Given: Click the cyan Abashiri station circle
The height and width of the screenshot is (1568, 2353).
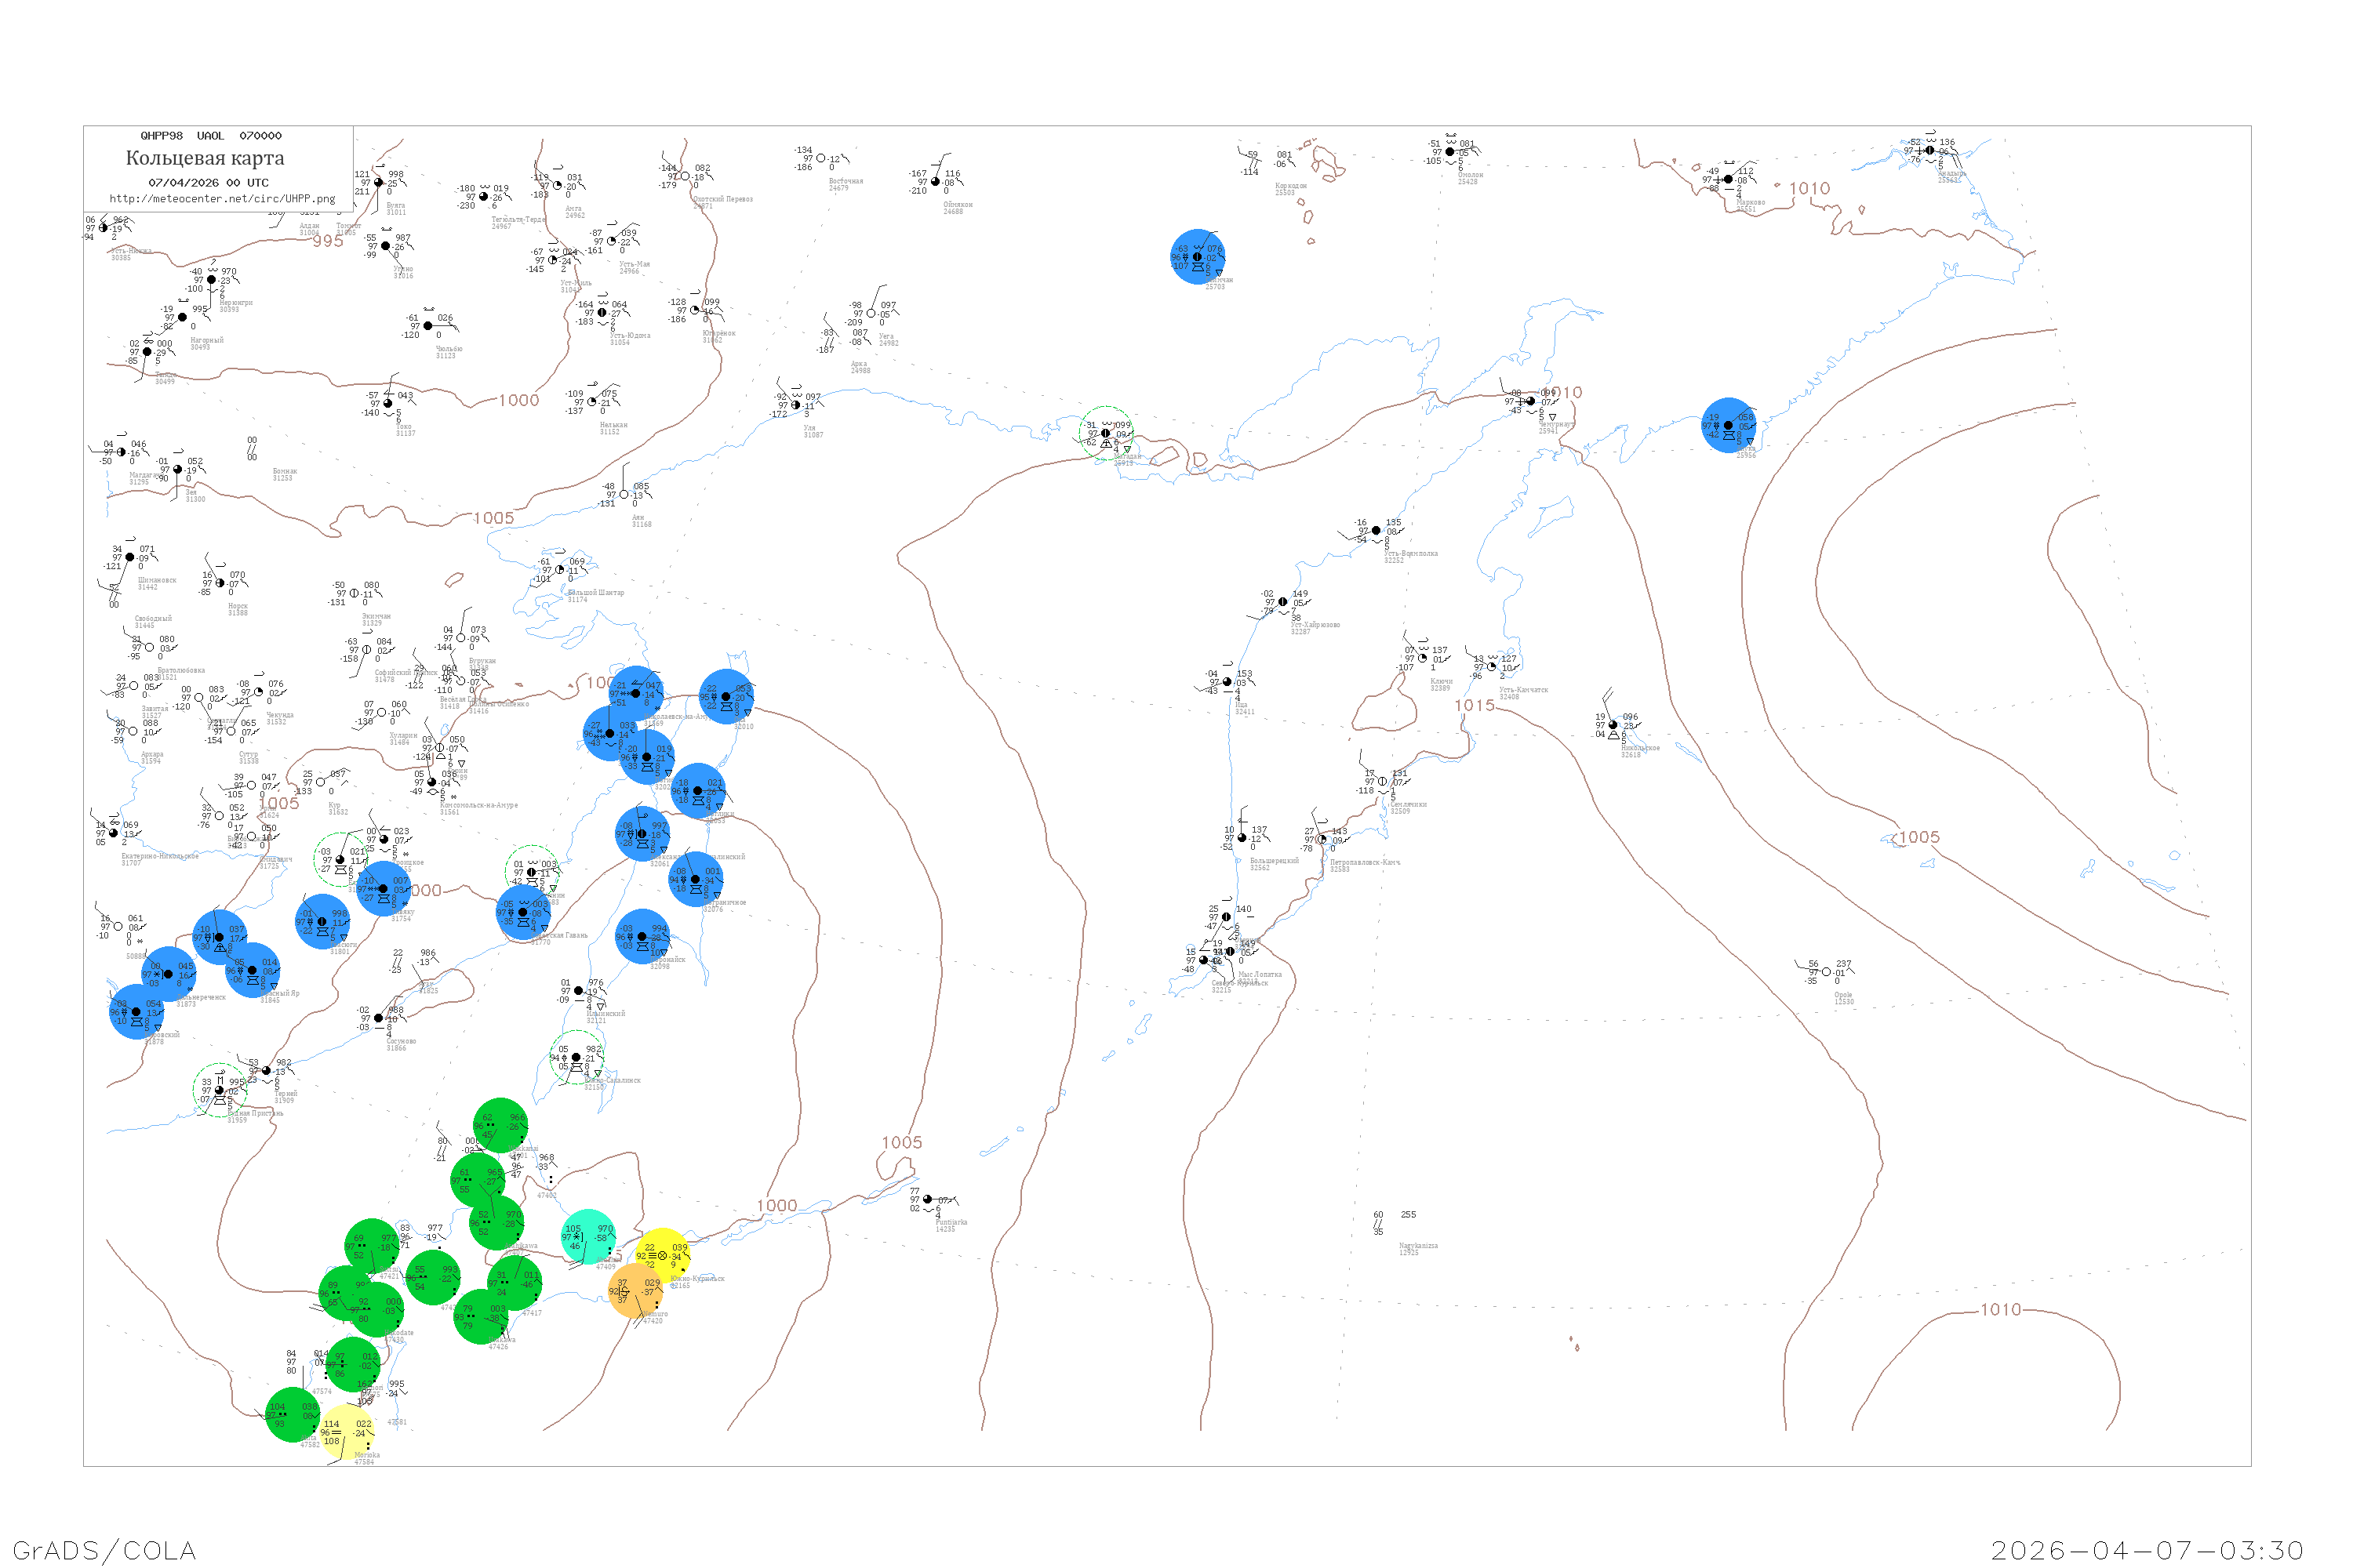Looking at the screenshot, I should tap(588, 1237).
